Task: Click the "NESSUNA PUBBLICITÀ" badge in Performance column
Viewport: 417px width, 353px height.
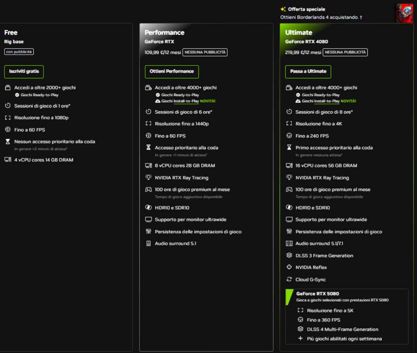Action: (205, 52)
